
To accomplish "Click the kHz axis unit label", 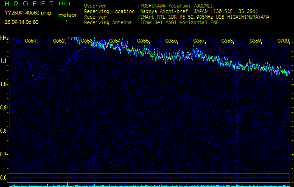I will click(x=4, y=38).
